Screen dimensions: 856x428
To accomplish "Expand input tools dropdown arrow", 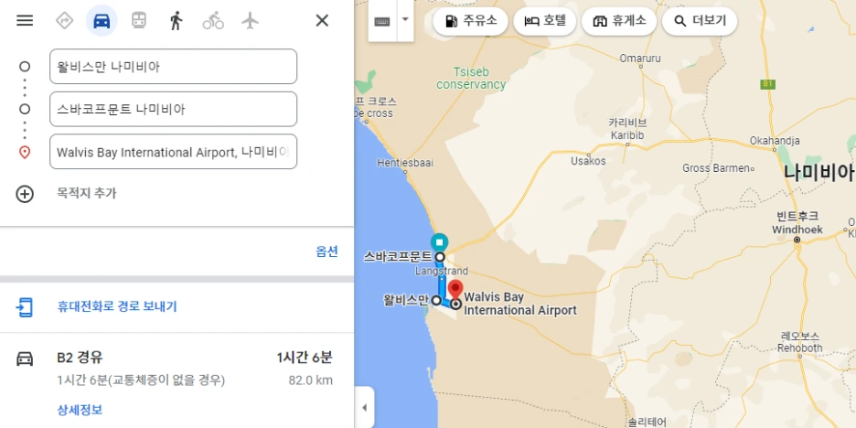I will coord(405,19).
